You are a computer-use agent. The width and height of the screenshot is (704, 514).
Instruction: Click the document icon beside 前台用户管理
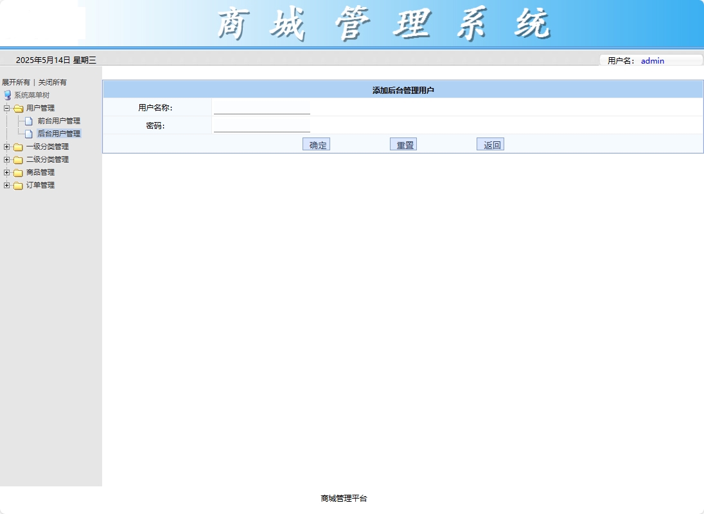(x=28, y=121)
